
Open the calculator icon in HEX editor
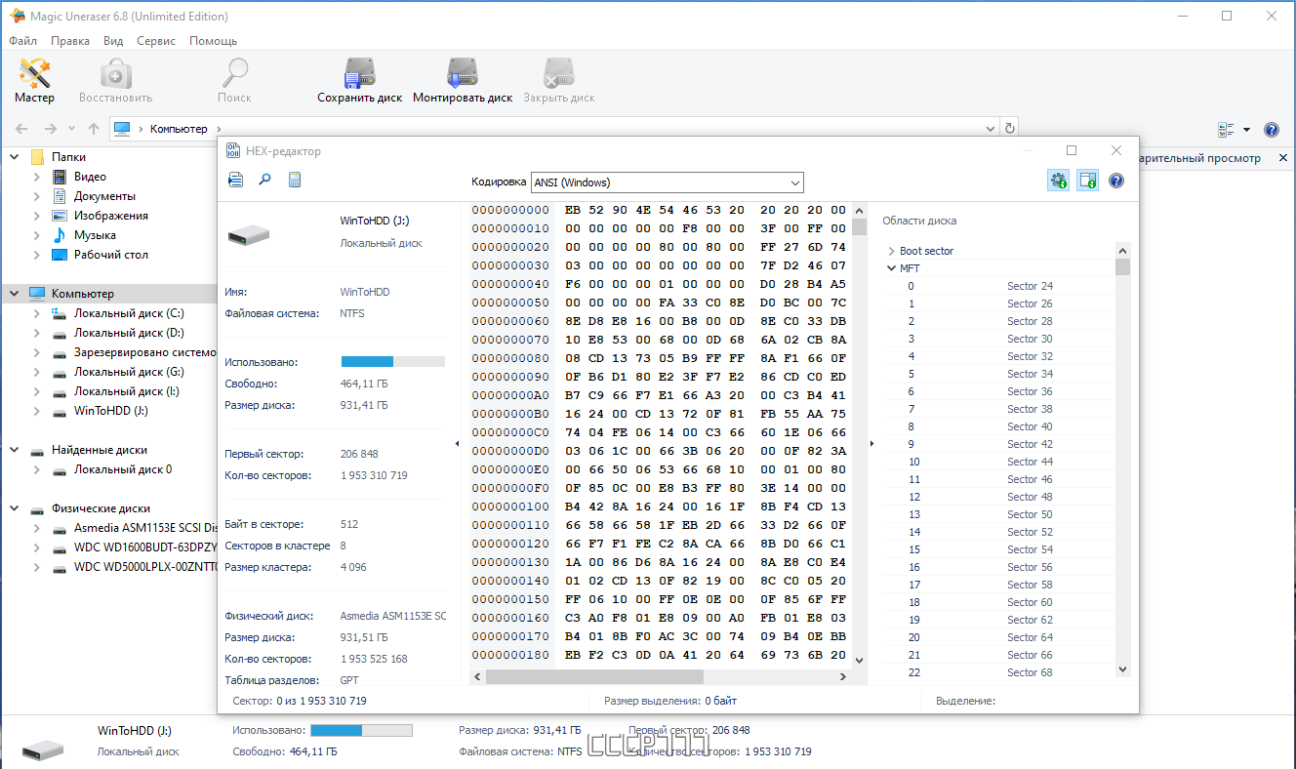pyautogui.click(x=294, y=181)
